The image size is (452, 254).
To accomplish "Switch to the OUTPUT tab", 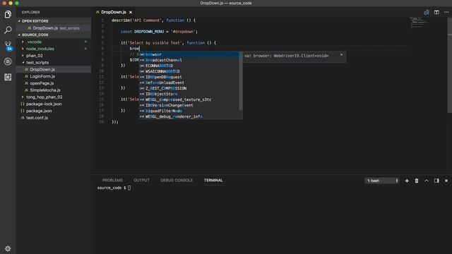I will click(x=141, y=181).
